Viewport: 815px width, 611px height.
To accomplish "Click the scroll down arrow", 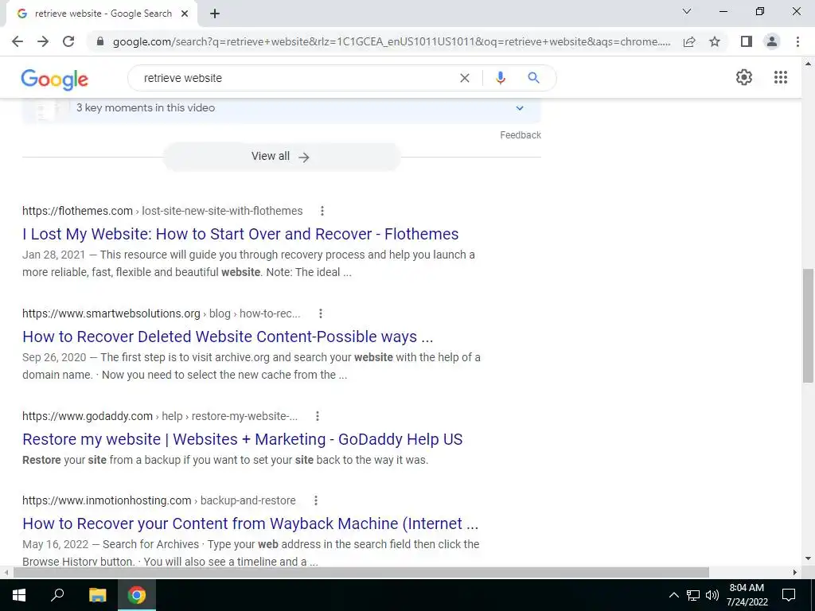I will point(808,559).
